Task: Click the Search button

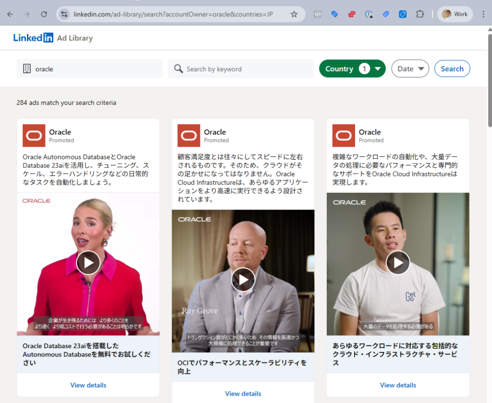Action: pos(452,69)
